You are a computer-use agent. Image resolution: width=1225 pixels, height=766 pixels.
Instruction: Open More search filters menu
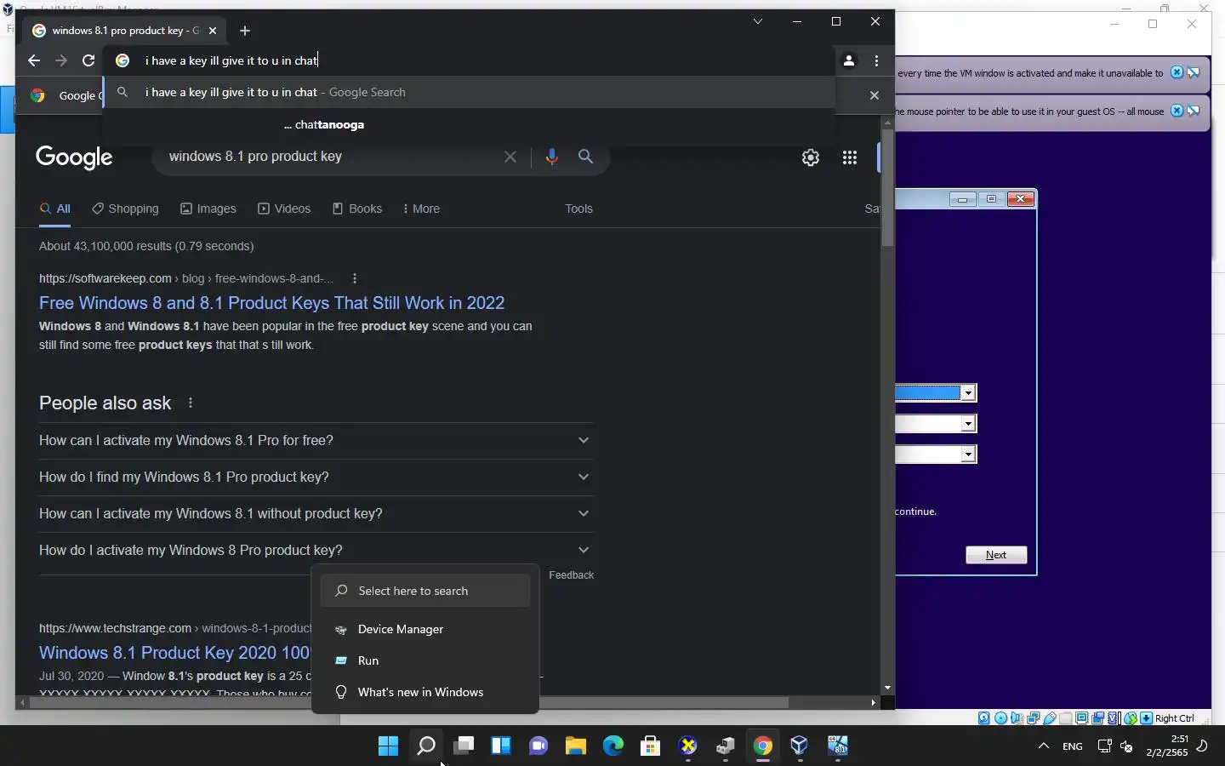click(x=421, y=209)
